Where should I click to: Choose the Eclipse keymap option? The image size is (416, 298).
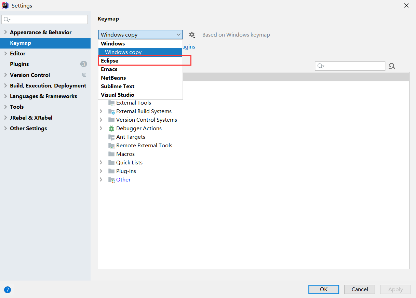point(140,60)
